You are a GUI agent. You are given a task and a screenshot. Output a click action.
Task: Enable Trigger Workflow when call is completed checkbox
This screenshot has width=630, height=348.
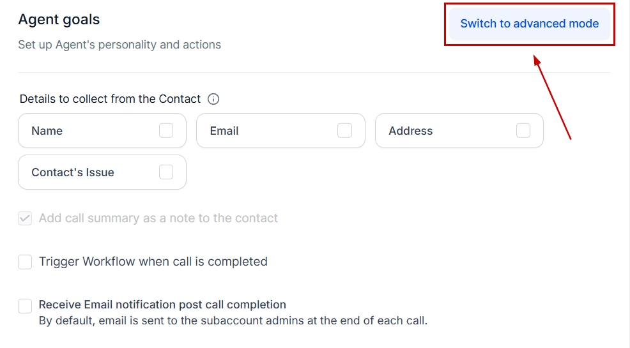(x=25, y=262)
